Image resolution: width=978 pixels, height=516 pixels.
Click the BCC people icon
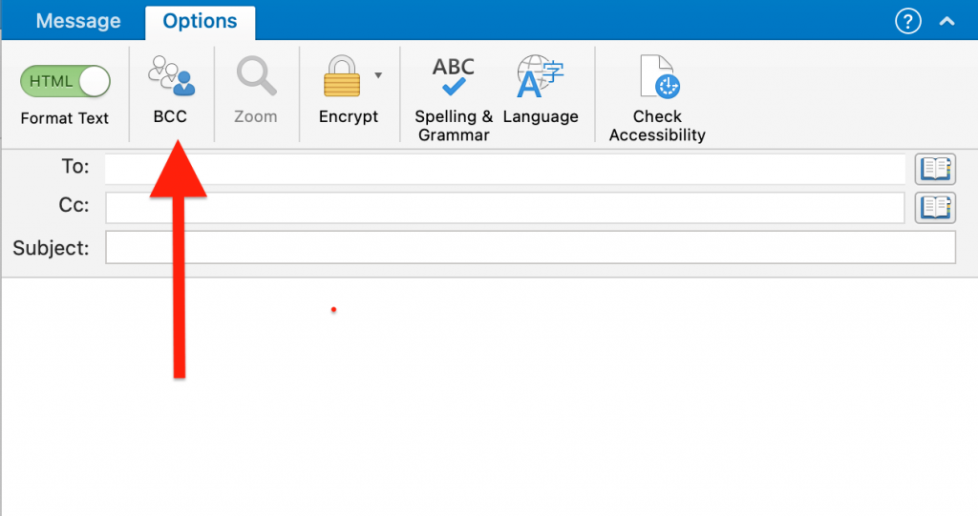(x=171, y=77)
